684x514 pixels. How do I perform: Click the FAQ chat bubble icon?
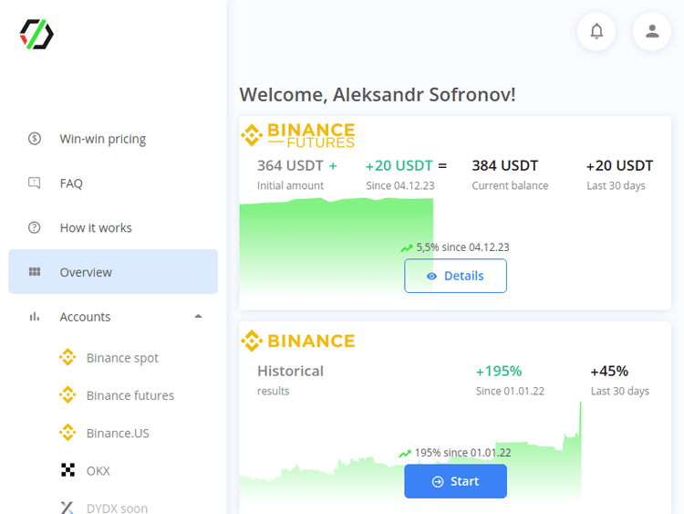tap(35, 184)
